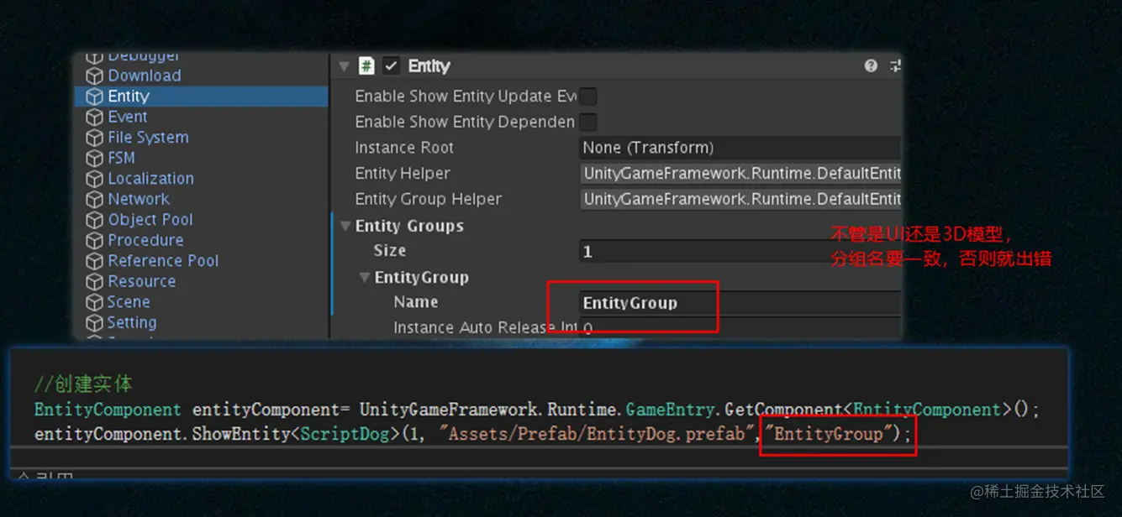
Task: Open the Entity component preset icon
Action: [x=894, y=65]
